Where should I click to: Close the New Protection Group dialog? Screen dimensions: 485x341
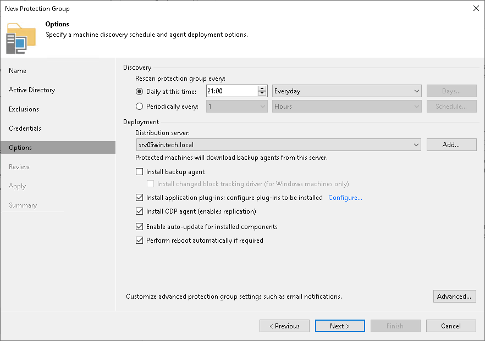(x=476, y=8)
